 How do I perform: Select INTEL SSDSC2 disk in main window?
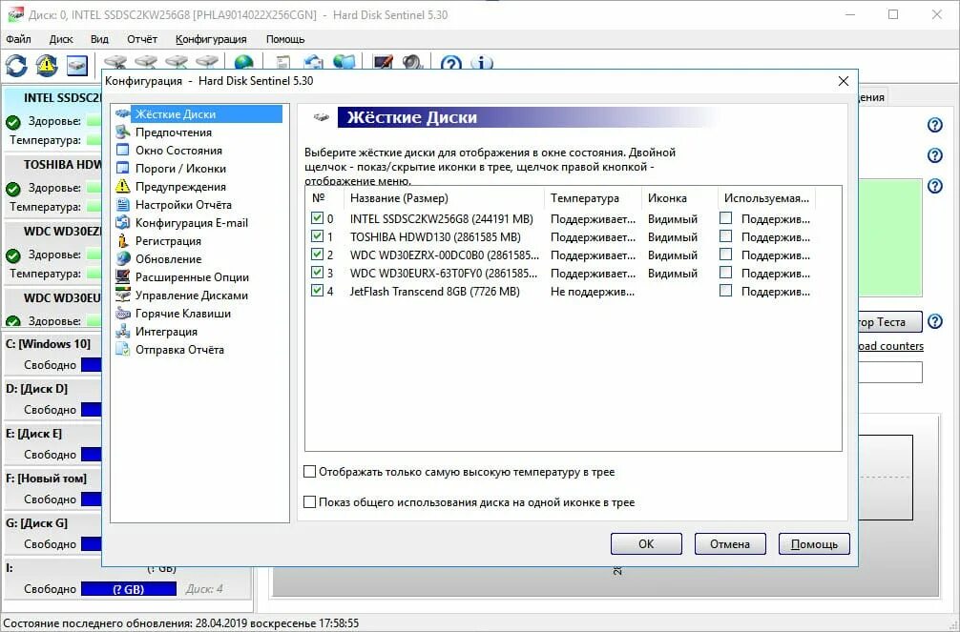pyautogui.click(x=53, y=119)
